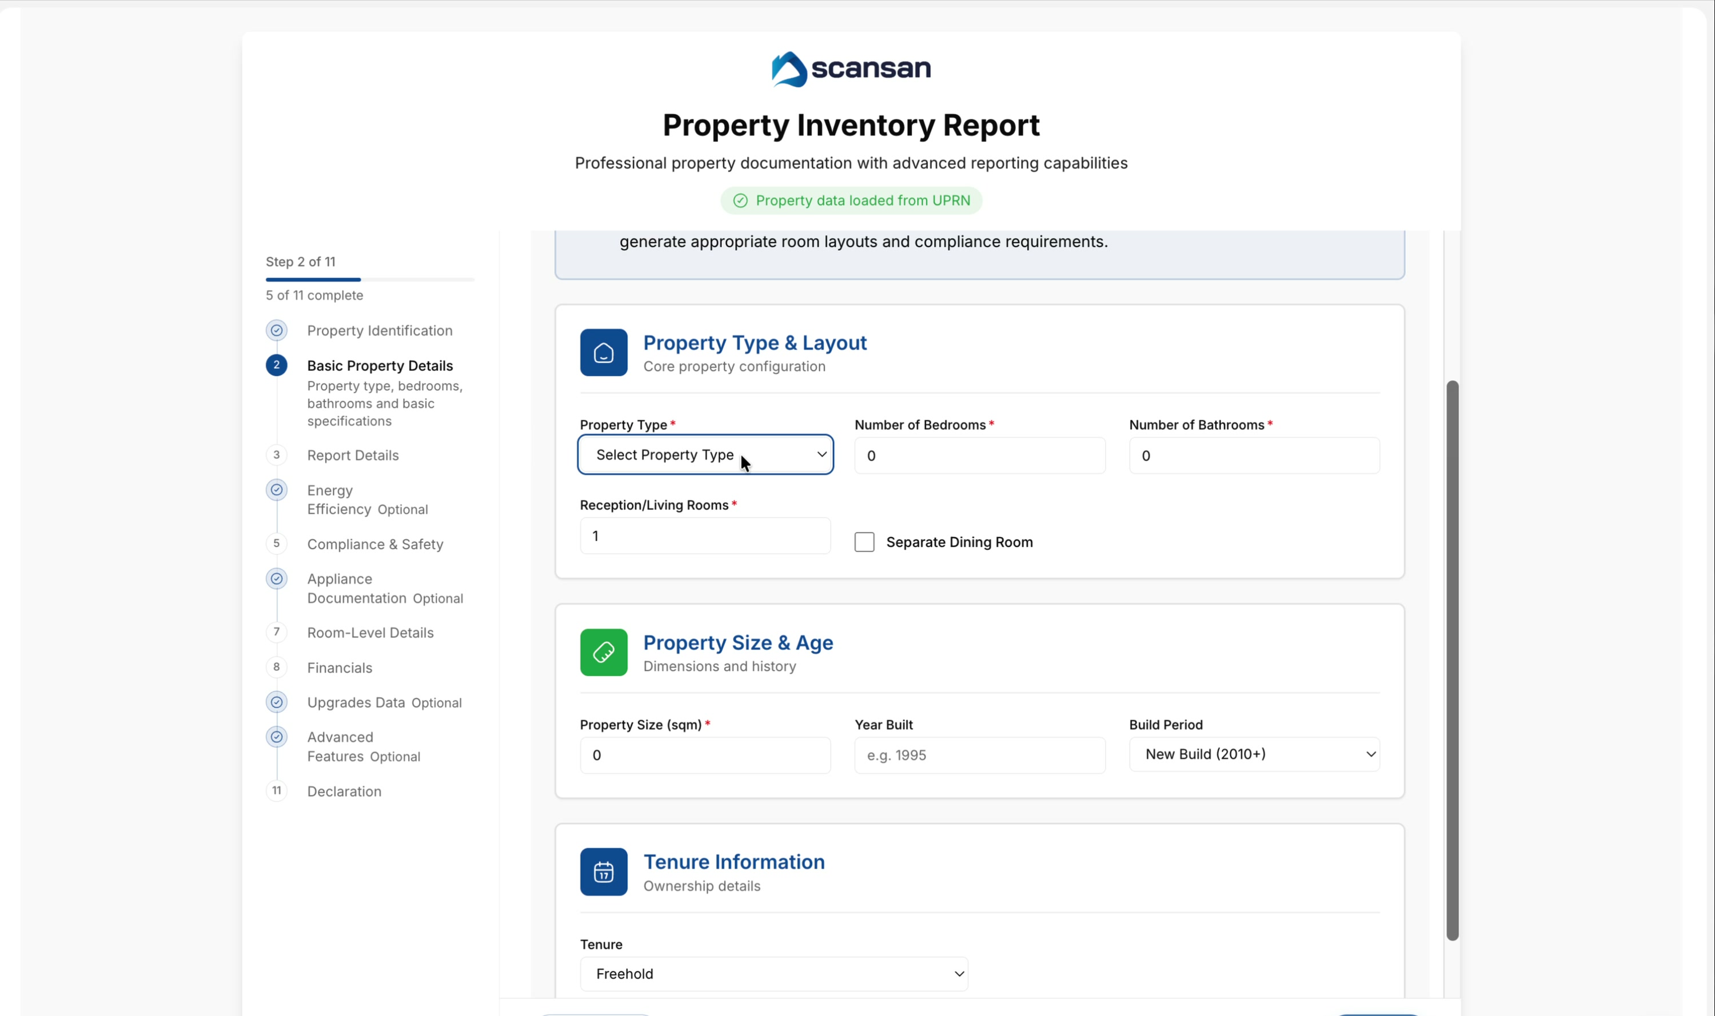Screen dimensions: 1715x1016
Task: Click the 'Dimensions and history' subtitle
Action: (719, 666)
